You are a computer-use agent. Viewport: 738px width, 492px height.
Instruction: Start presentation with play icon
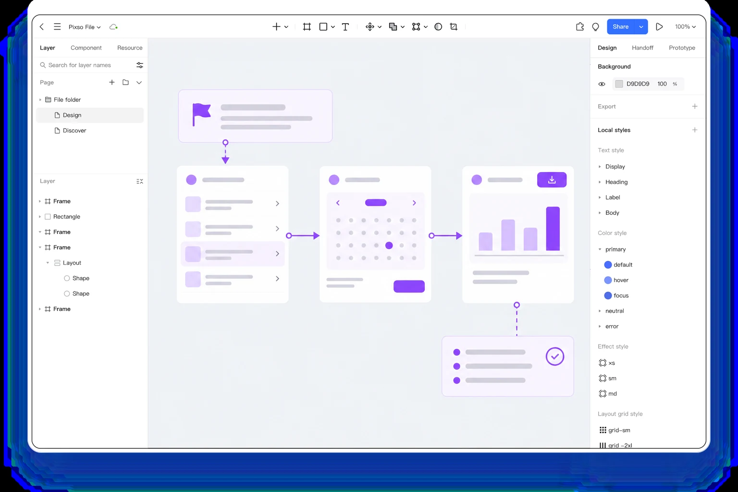point(659,27)
